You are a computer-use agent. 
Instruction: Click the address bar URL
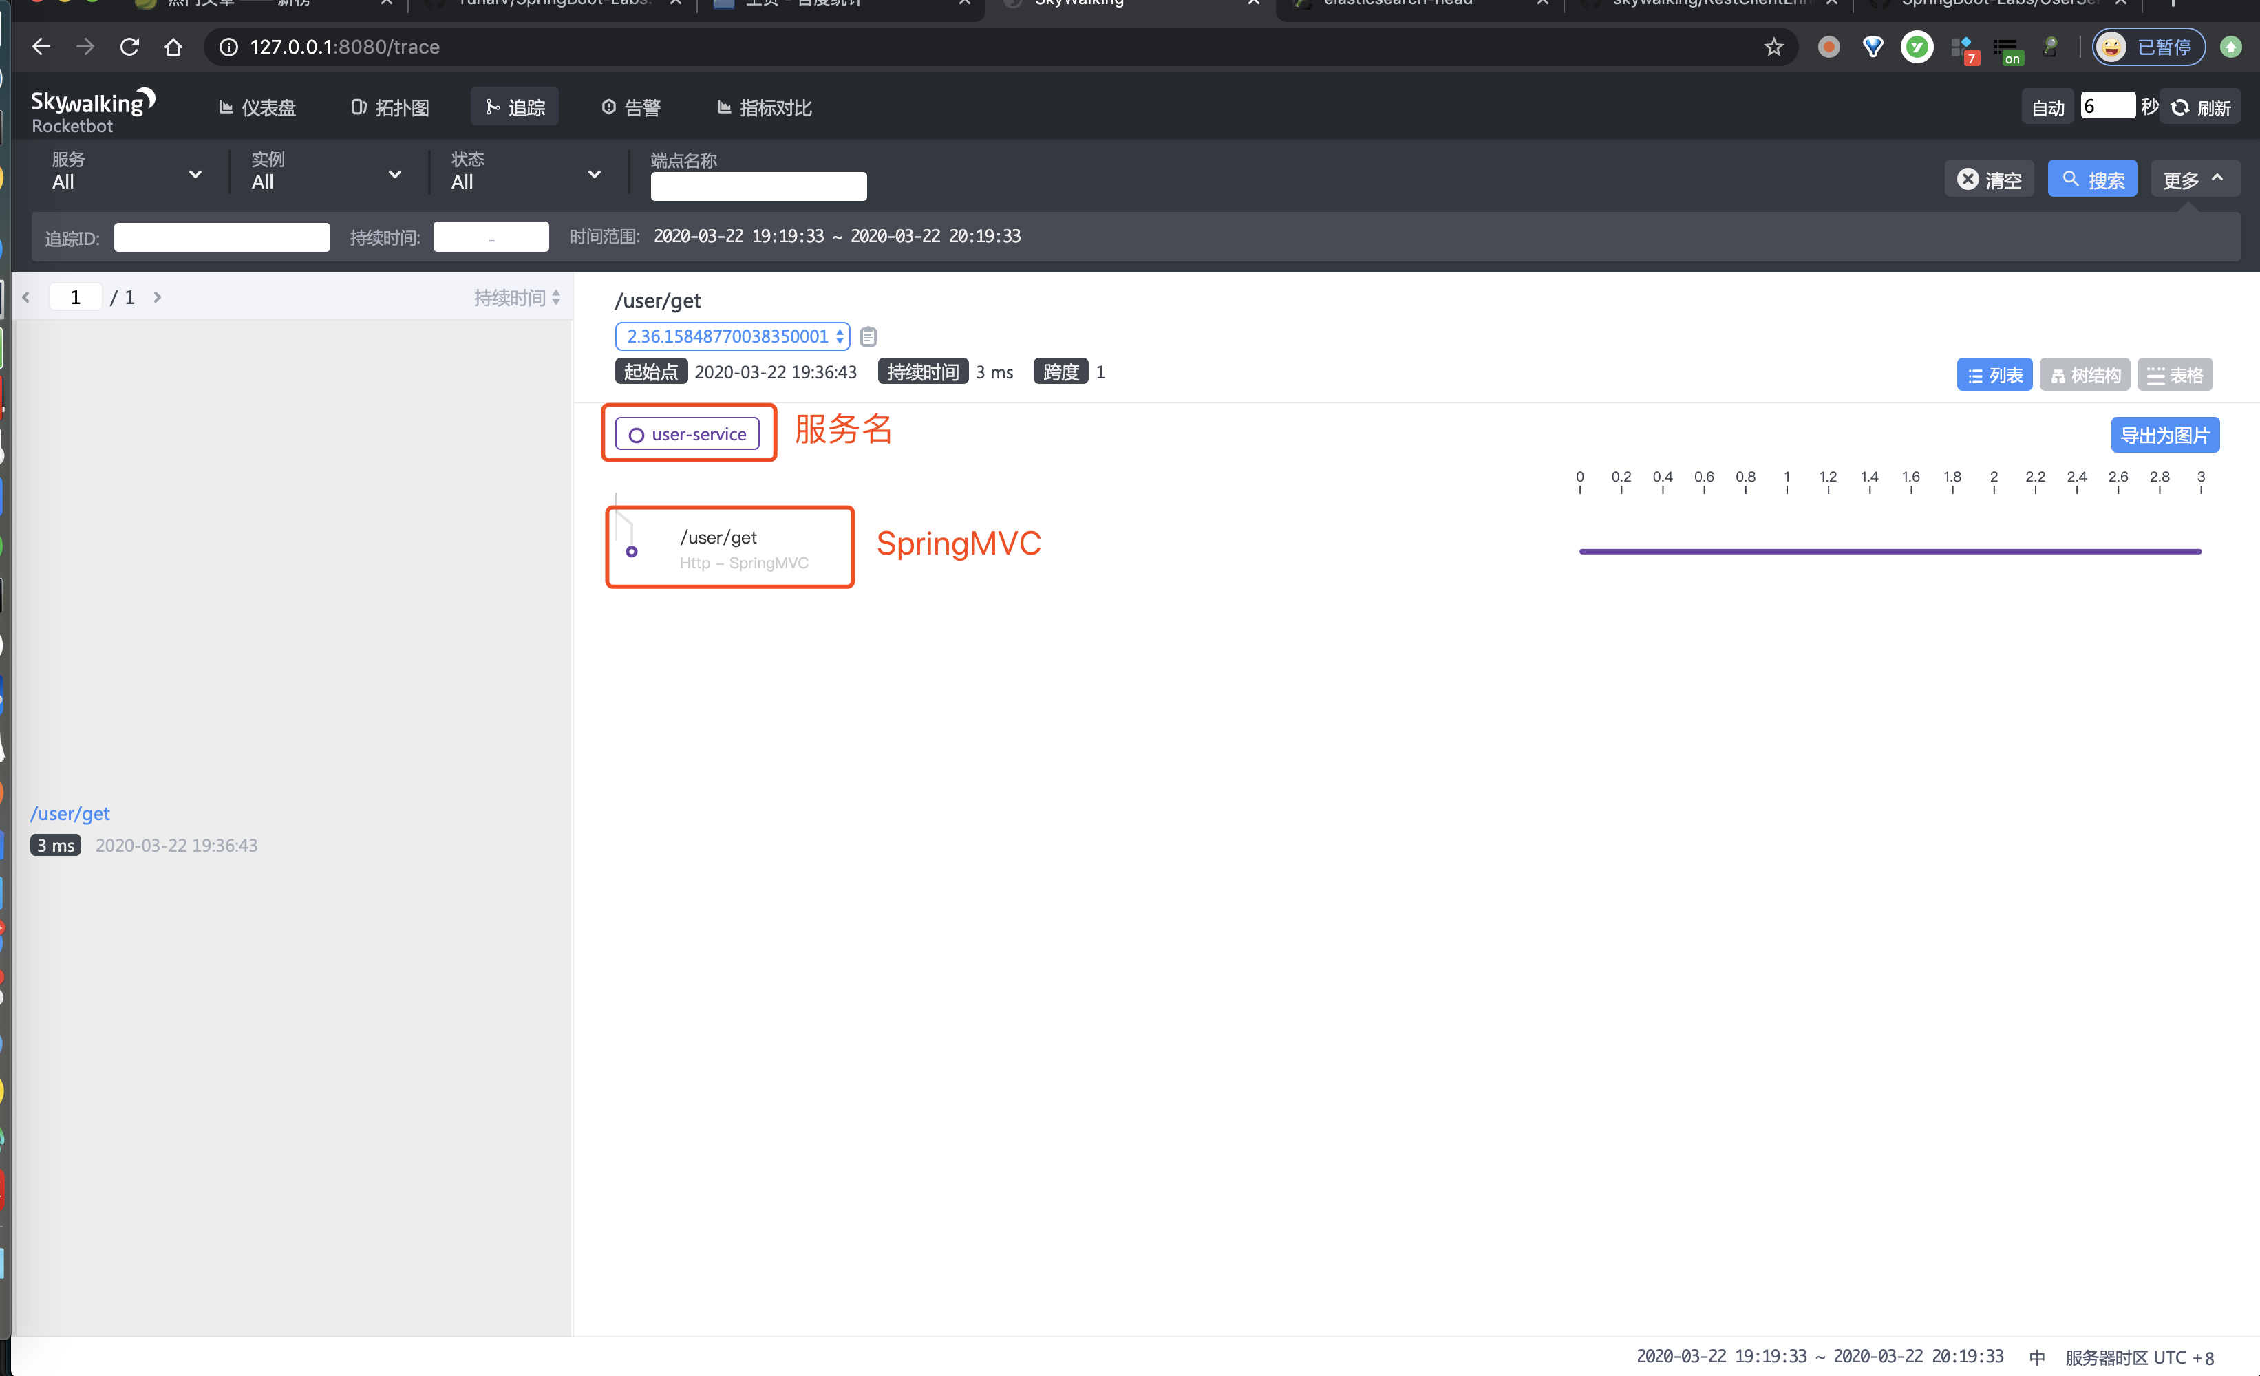[x=344, y=47]
